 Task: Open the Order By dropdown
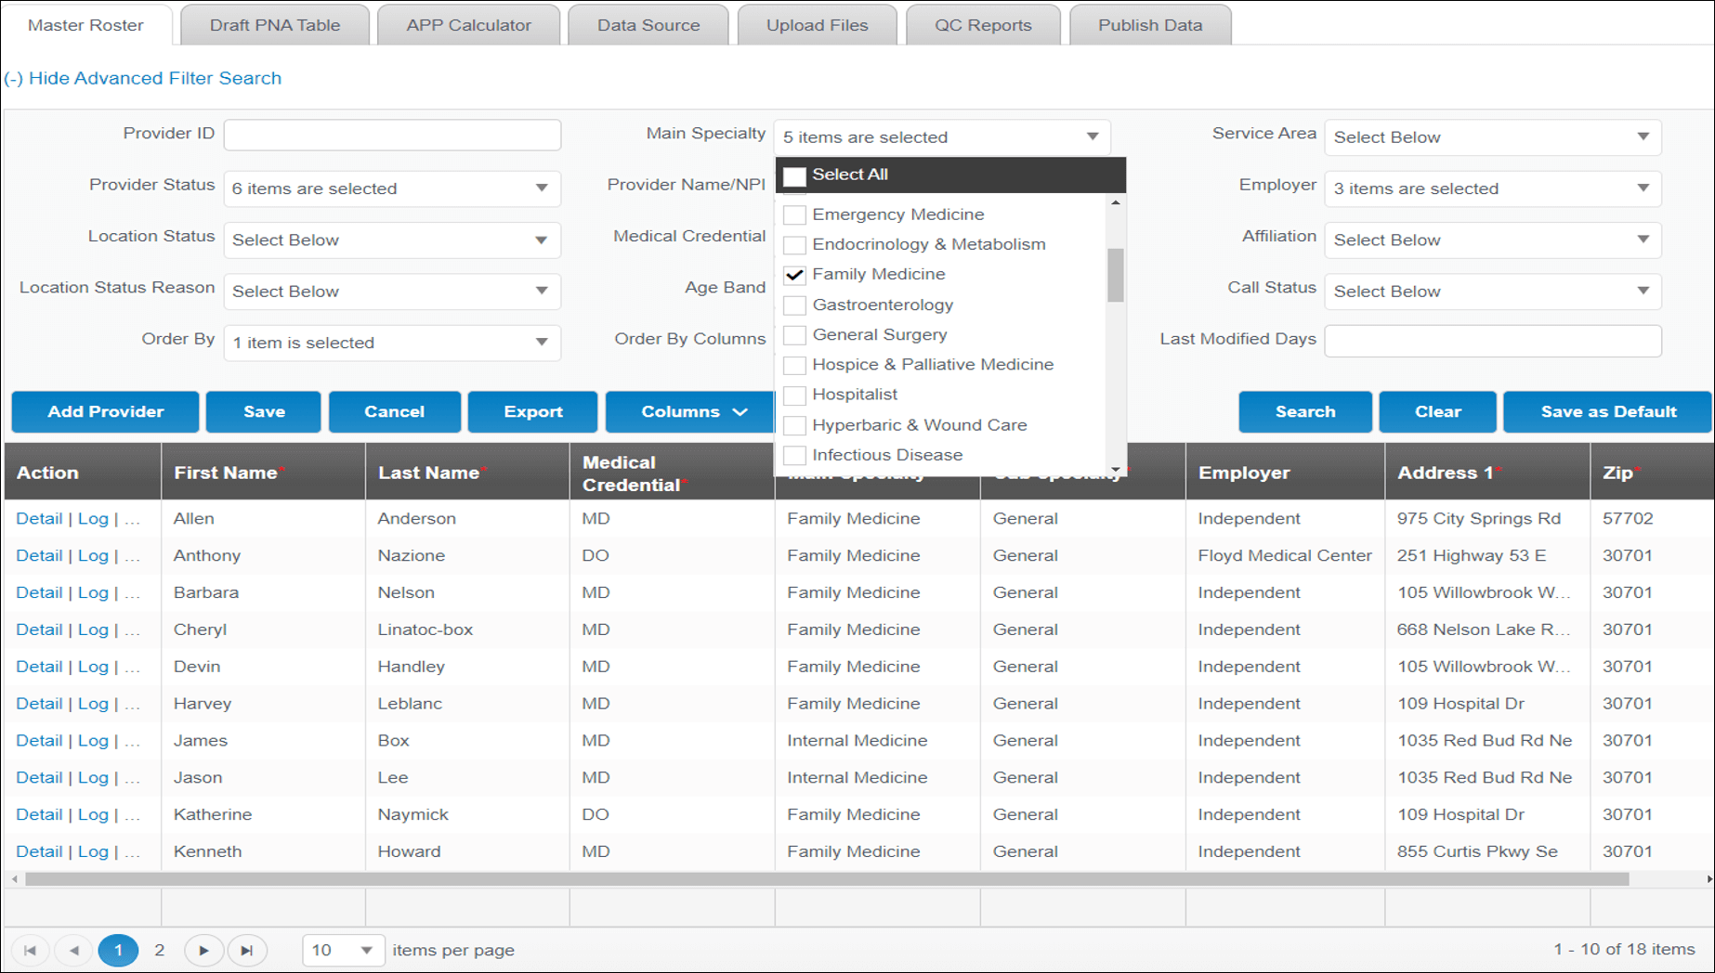(392, 343)
